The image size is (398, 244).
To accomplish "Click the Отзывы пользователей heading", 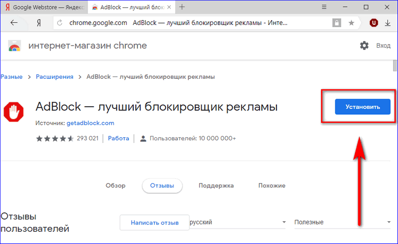I will point(35,223).
